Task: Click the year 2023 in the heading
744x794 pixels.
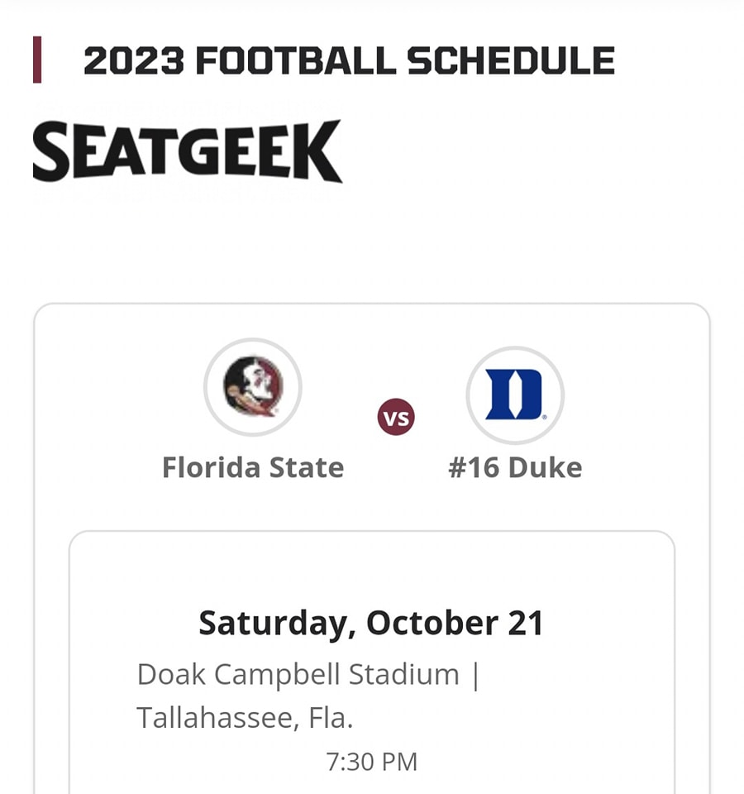Action: [133, 61]
